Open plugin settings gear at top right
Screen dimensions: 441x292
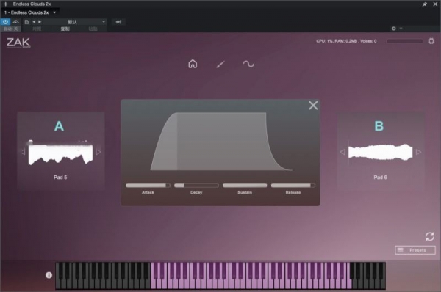pos(431,41)
